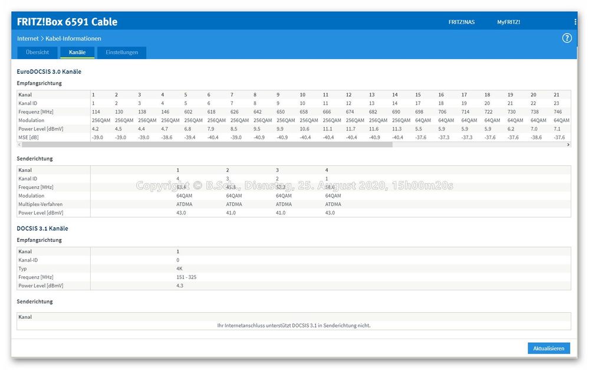Open the FRITZ!NAS link

click(x=461, y=22)
